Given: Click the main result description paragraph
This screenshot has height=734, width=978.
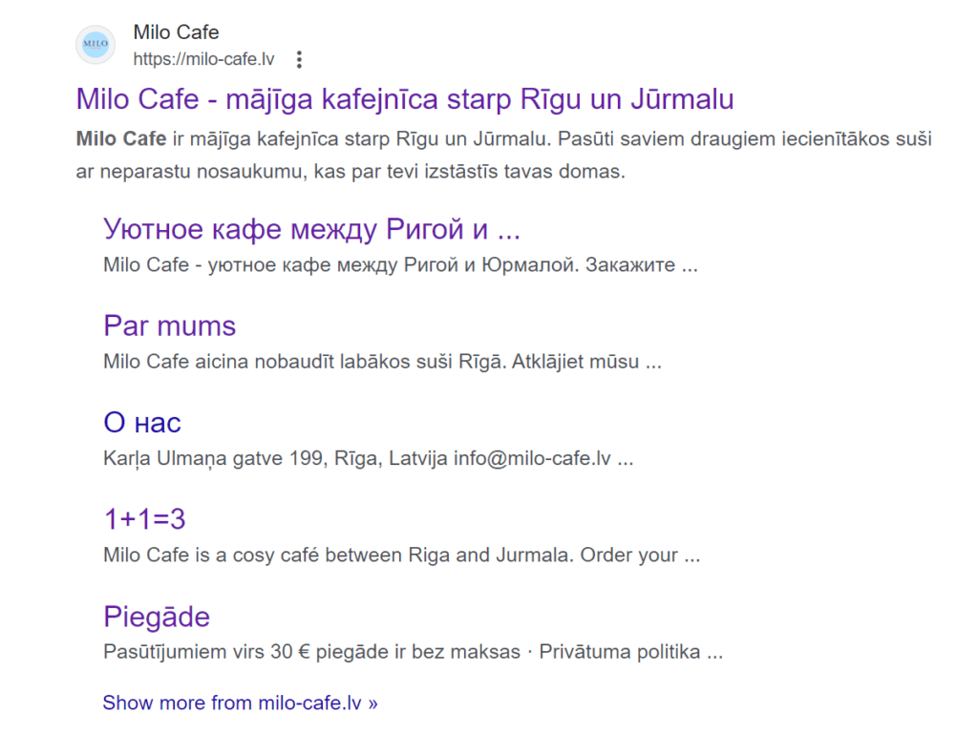Looking at the screenshot, I should (503, 156).
